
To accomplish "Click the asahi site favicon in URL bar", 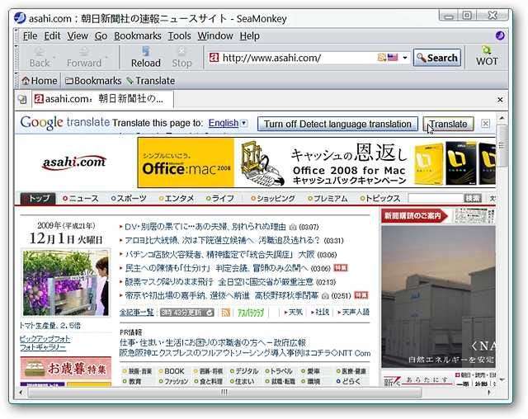I will [214, 58].
